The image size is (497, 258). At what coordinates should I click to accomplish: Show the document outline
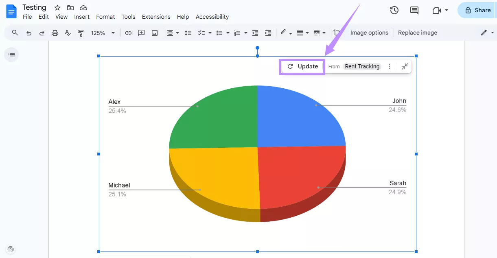pos(11,54)
